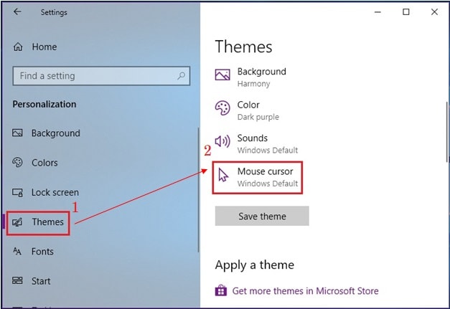Click the Background picture icon in sidebar
Image resolution: width=450 pixels, height=309 pixels.
pos(17,133)
